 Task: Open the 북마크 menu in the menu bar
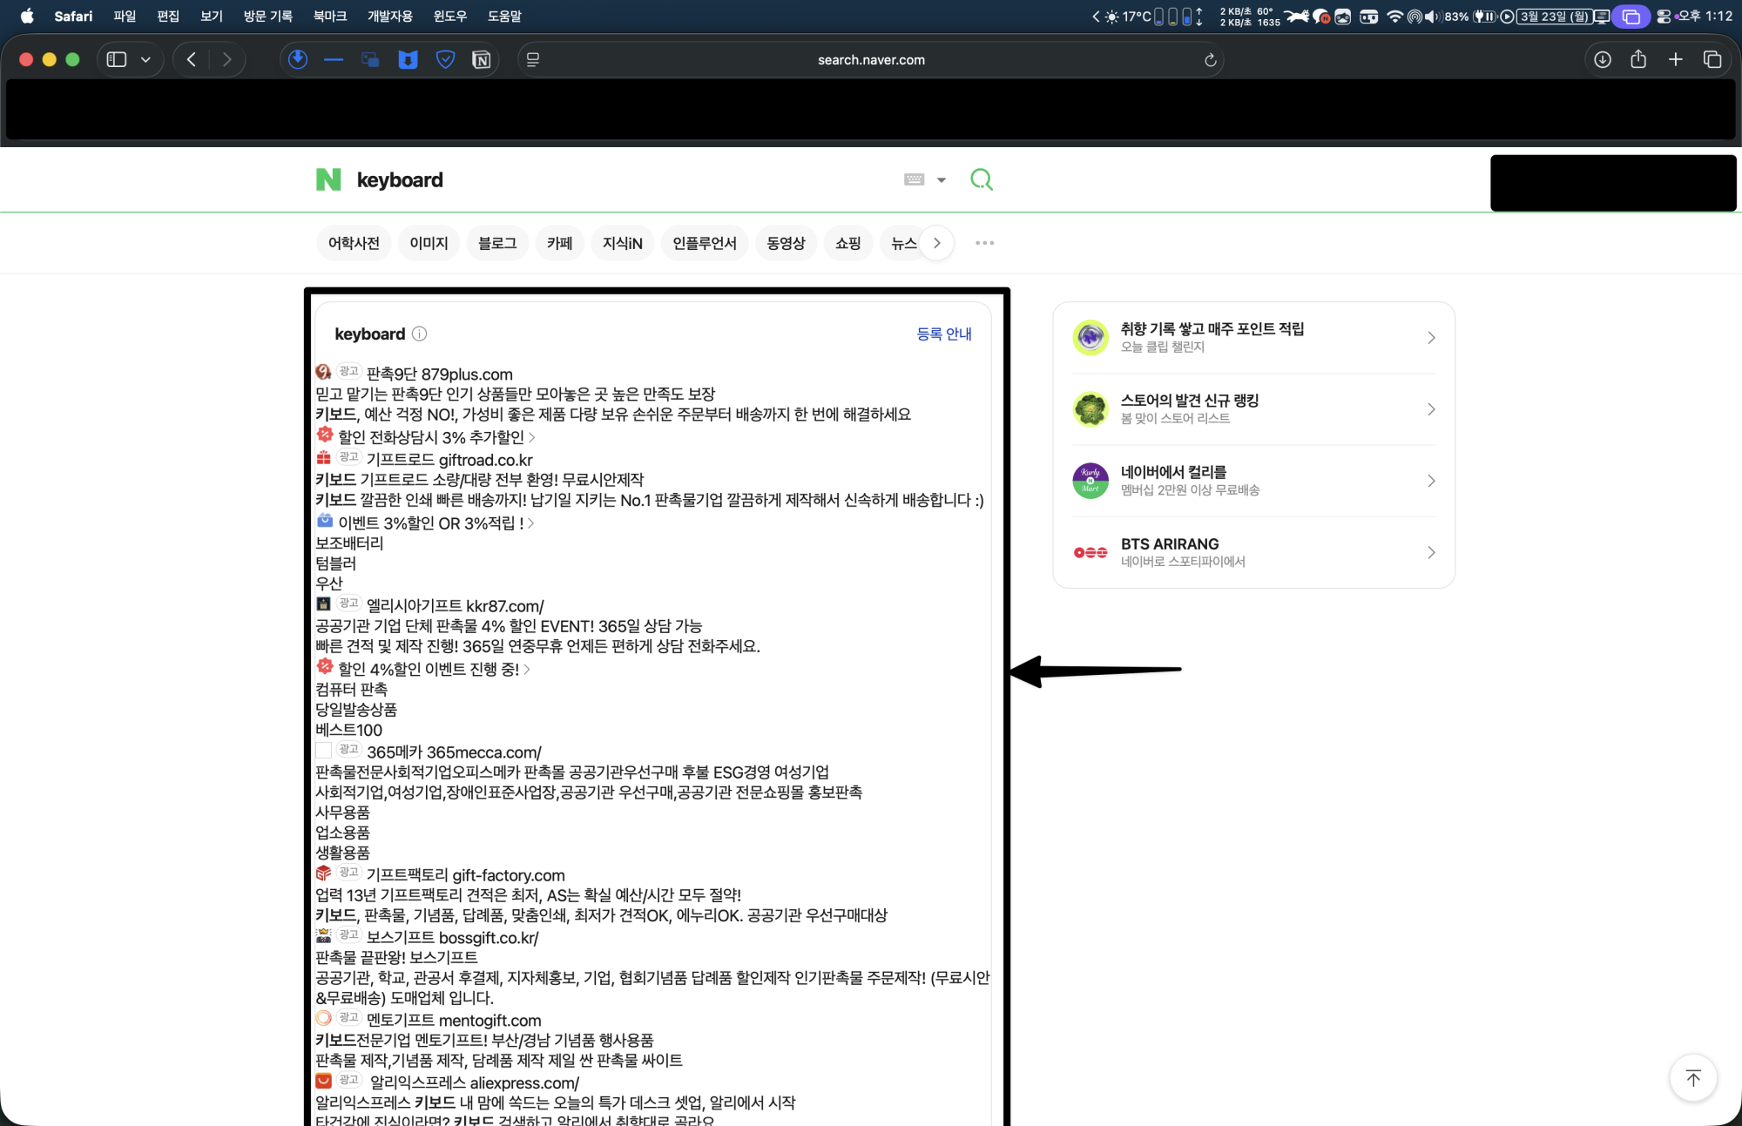(330, 16)
